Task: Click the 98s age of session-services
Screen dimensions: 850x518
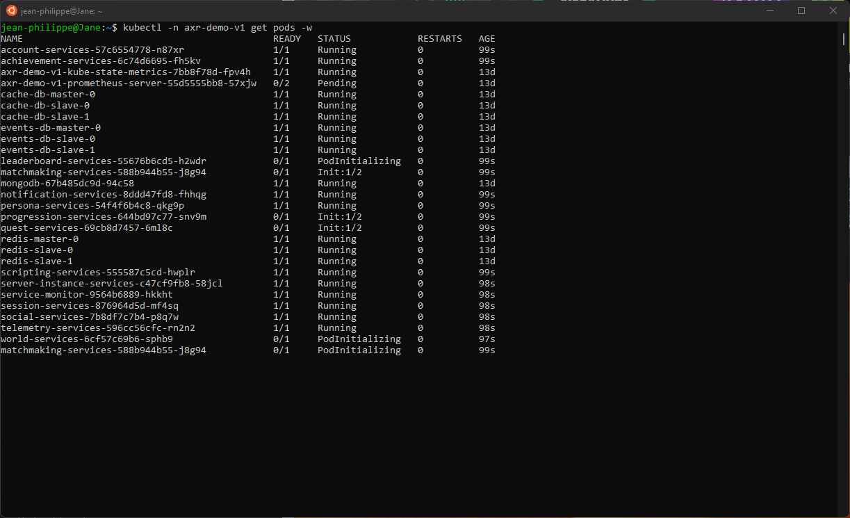Action: tap(487, 306)
